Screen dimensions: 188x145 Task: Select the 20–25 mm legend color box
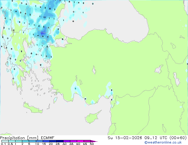click(53, 141)
